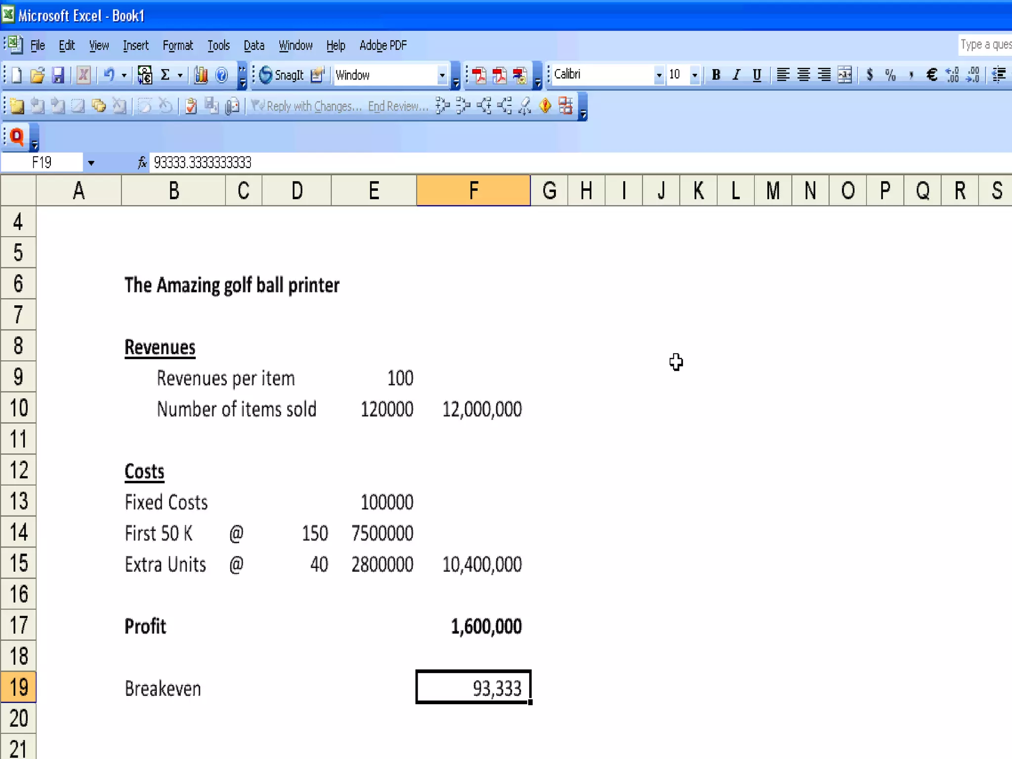Open the Data menu

point(253,45)
